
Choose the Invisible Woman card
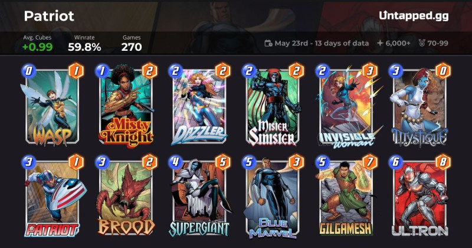(346, 106)
